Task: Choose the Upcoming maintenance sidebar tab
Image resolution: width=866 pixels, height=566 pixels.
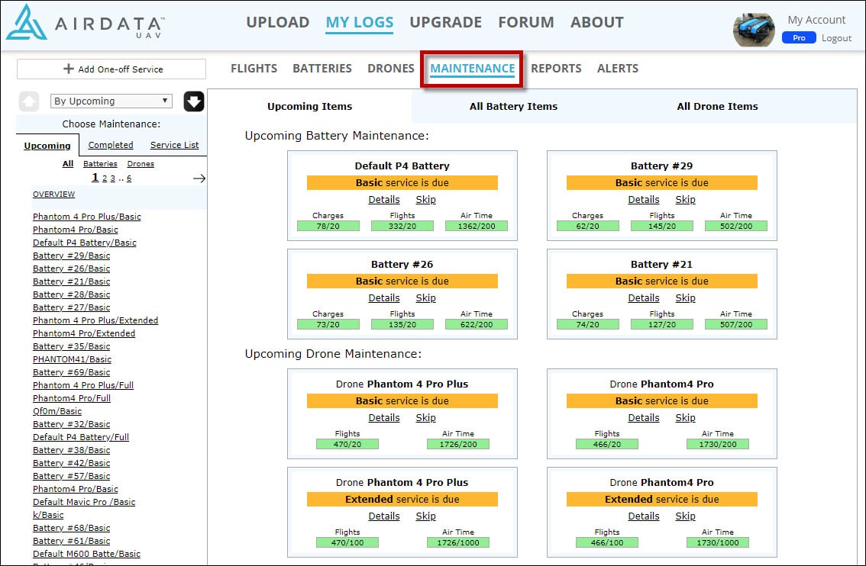Action: [x=47, y=146]
